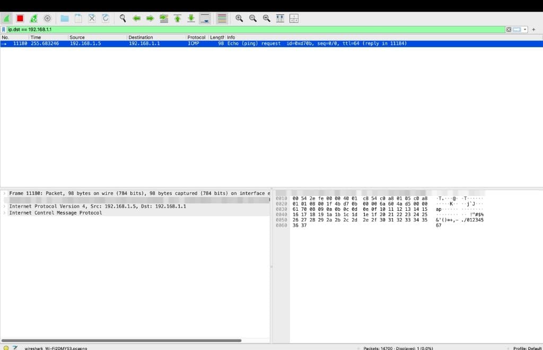This screenshot has width=543, height=350.
Task: Expand the Internet Control Message Protocol node
Action: [x=4, y=212]
